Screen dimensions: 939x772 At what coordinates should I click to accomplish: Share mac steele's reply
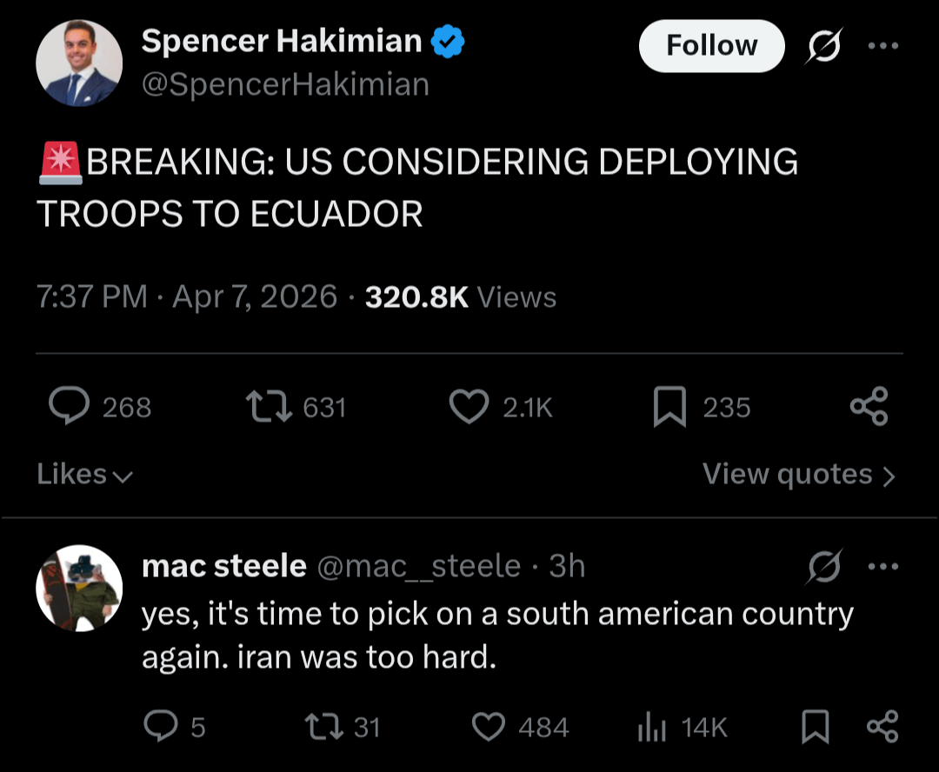tap(882, 727)
